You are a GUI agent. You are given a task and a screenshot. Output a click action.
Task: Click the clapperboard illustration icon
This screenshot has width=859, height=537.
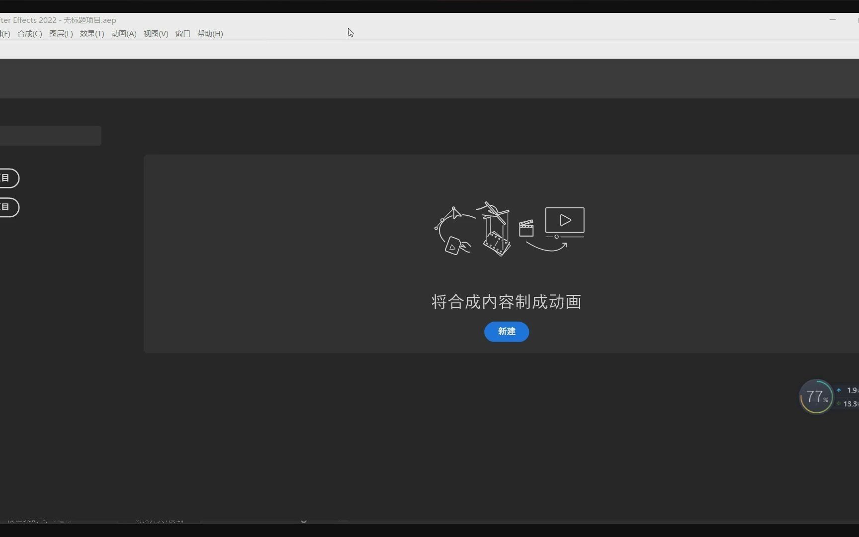point(526,228)
